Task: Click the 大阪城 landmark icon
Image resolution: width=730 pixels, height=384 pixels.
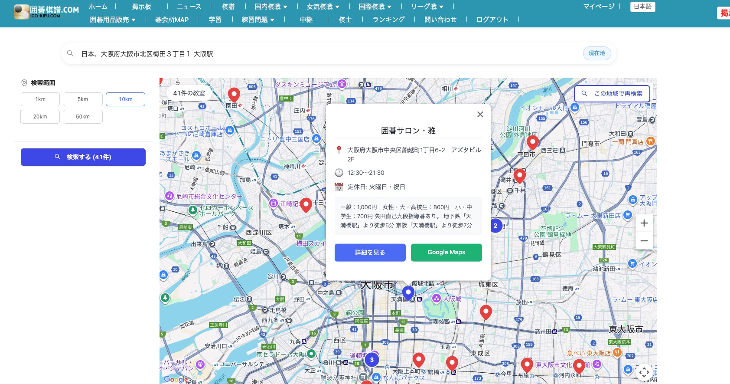Action: 437,299
